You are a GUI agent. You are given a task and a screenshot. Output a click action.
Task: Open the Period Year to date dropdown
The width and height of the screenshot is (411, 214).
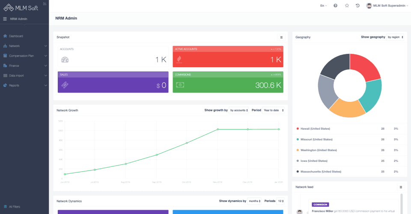click(x=274, y=110)
